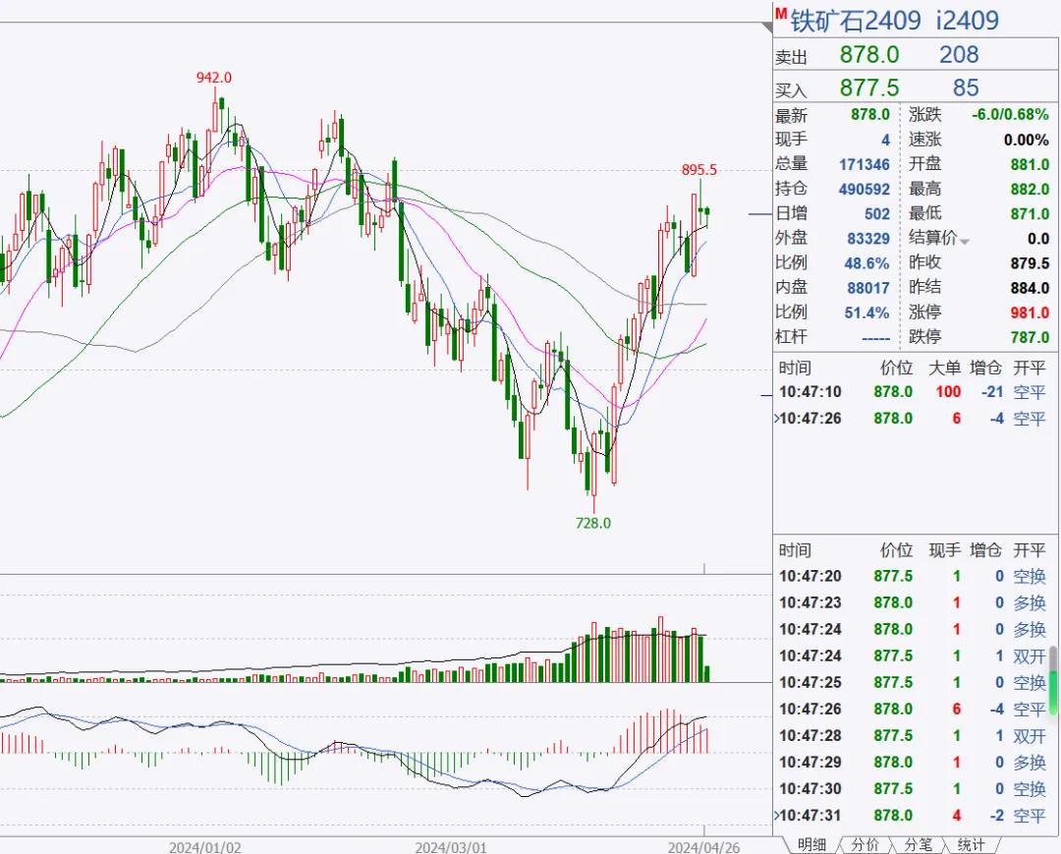This screenshot has height=854, width=1061.
Task: Click the 卖出 price 878.0
Action: click(x=869, y=55)
